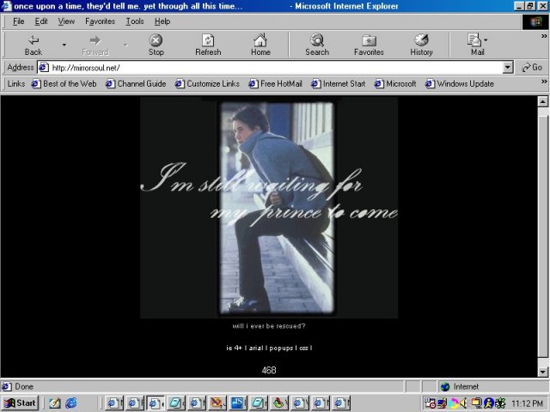Open the Windows Start menu
550x412 pixels.
pos(21,403)
